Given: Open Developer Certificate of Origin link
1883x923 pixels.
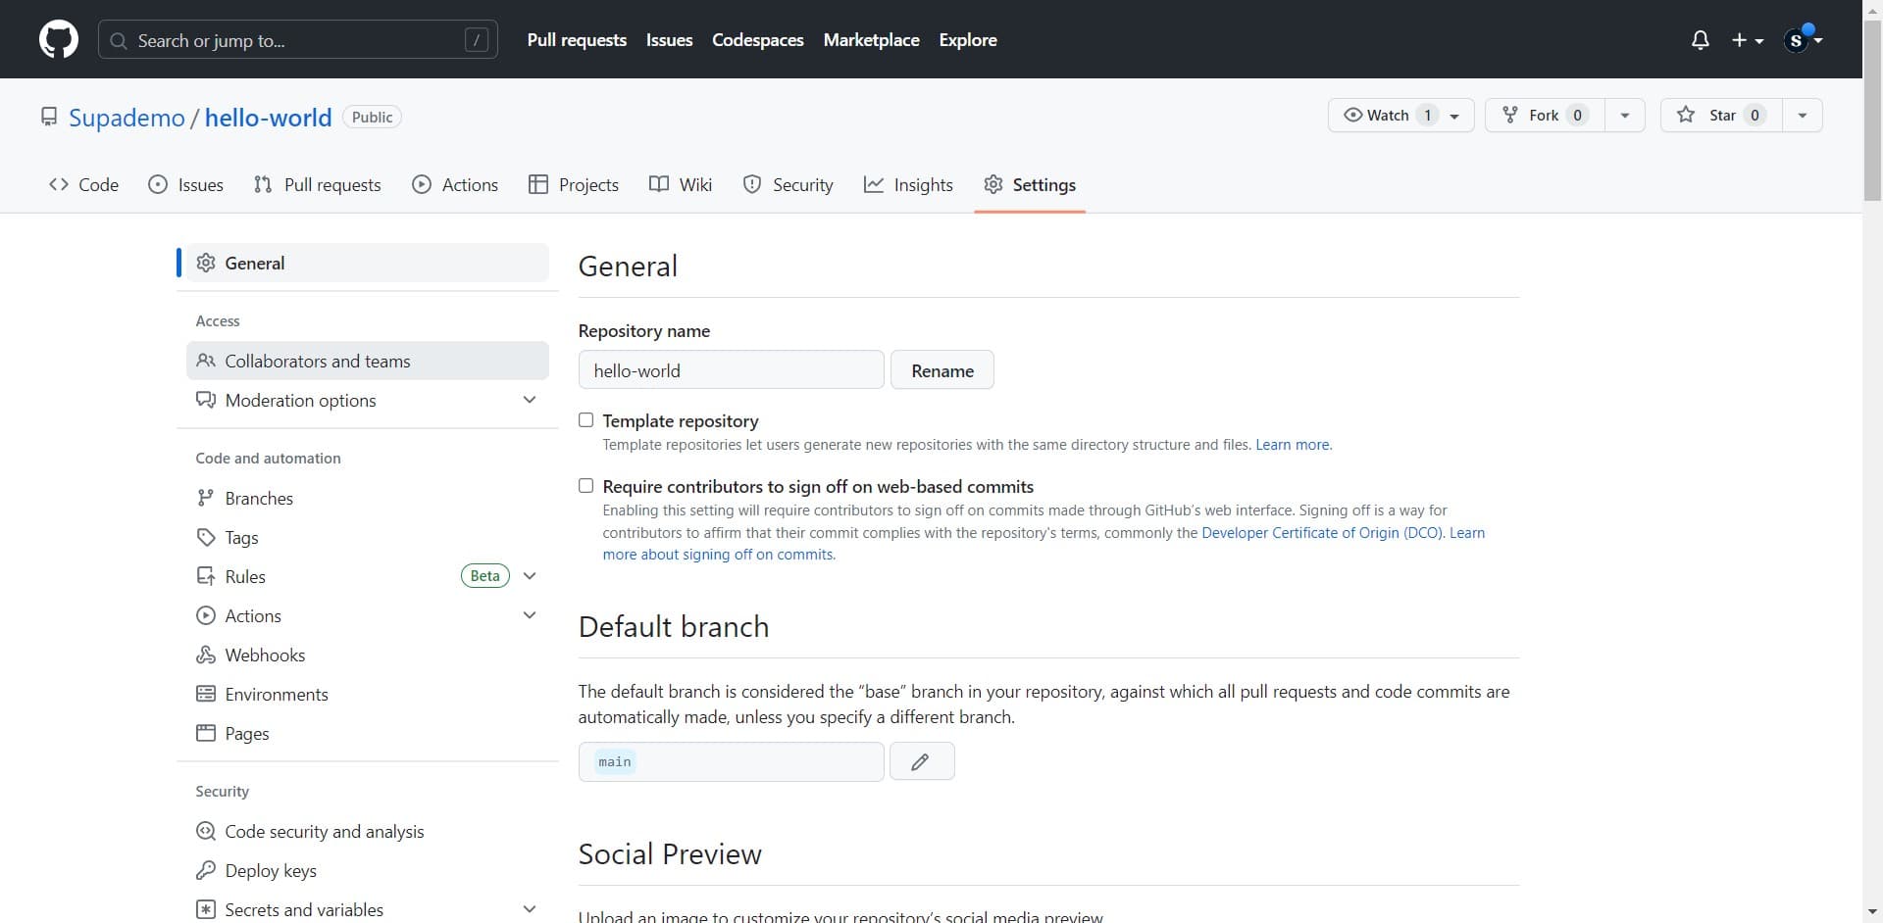Looking at the screenshot, I should click(x=1321, y=533).
